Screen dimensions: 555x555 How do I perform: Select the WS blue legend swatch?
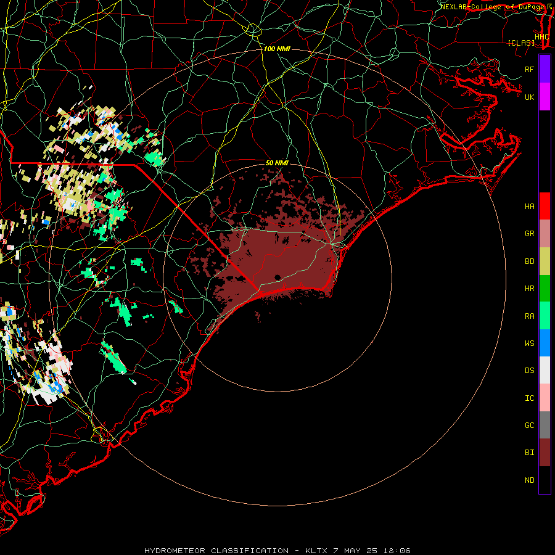545,343
